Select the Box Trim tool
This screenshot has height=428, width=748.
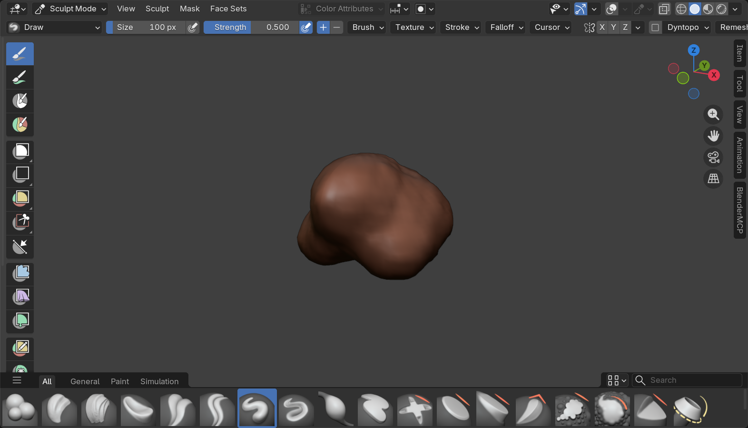20,223
